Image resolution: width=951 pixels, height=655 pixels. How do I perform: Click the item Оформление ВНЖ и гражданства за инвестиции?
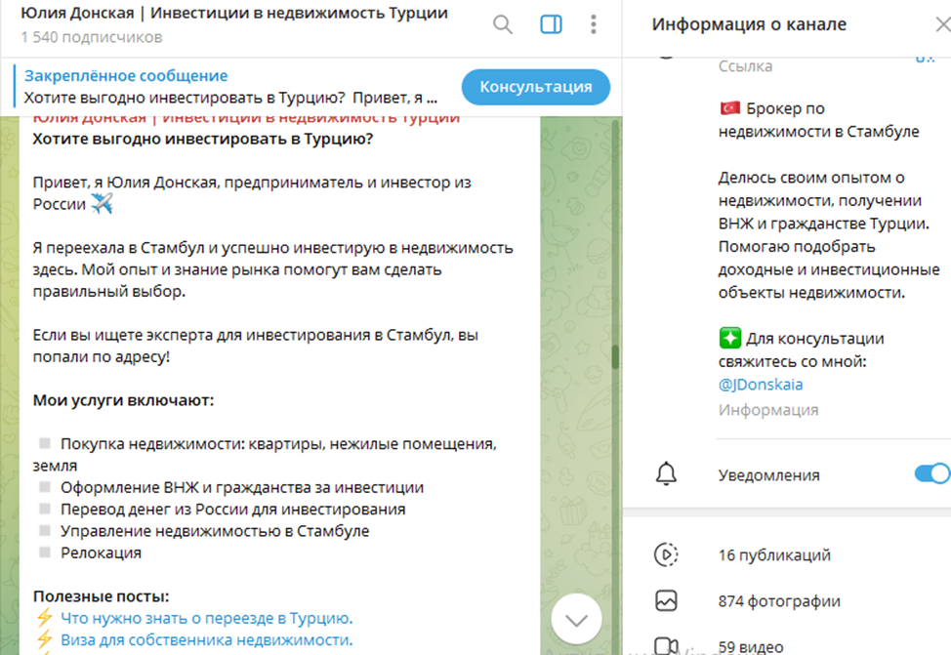242,488
